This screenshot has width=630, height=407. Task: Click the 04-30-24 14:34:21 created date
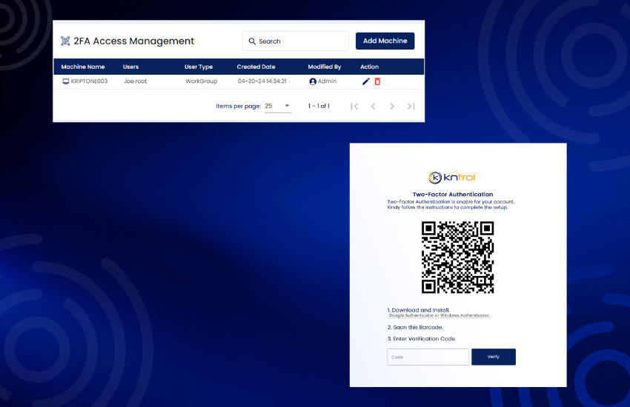[x=262, y=81]
